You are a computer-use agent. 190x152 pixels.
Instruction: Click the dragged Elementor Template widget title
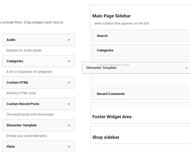(101, 68)
